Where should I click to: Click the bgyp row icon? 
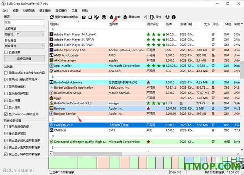click(x=51, y=98)
